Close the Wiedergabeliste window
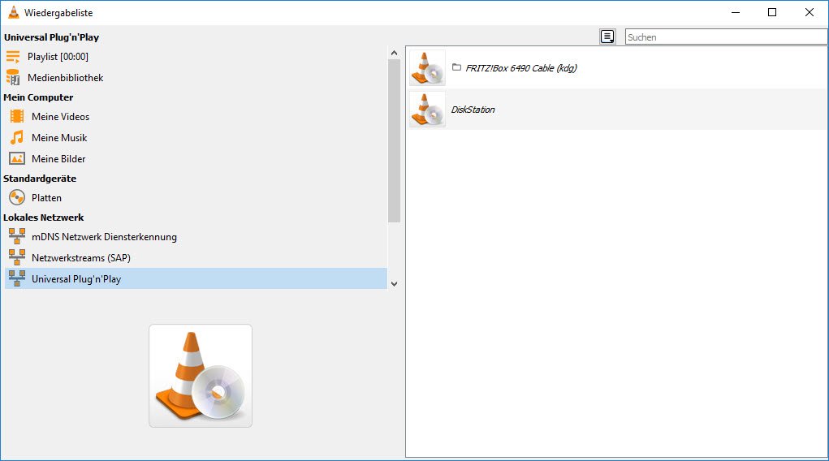 [x=810, y=12]
